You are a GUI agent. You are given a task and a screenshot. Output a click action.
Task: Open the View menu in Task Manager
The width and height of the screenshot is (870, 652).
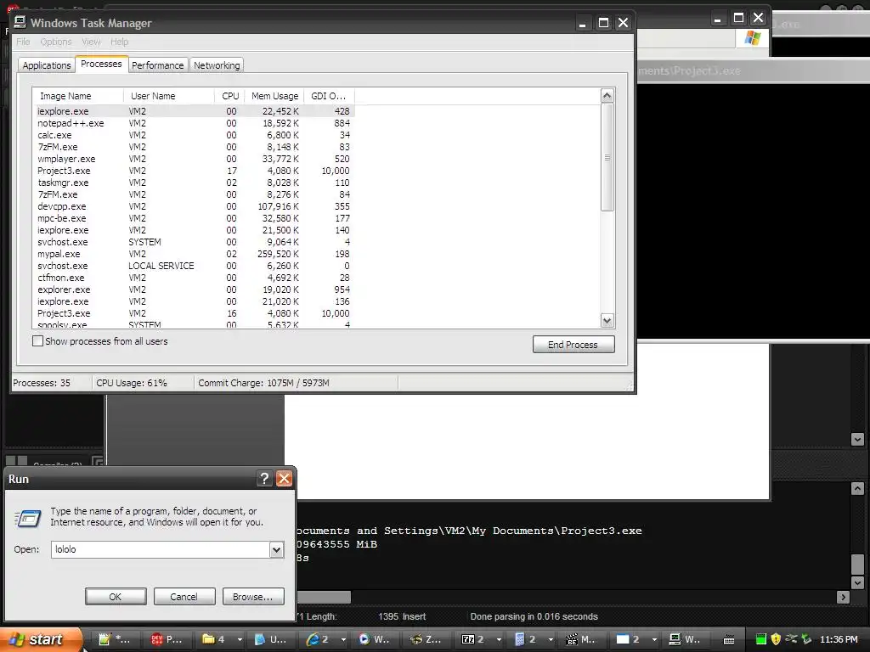click(x=91, y=42)
